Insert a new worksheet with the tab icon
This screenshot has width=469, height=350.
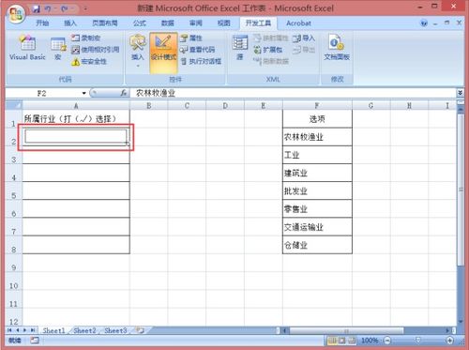click(141, 330)
